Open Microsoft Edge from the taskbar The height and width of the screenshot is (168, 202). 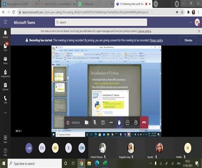pos(97,163)
